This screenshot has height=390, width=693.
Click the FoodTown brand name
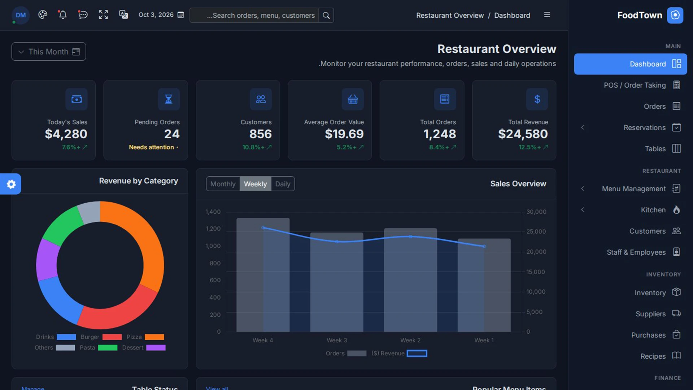click(640, 15)
